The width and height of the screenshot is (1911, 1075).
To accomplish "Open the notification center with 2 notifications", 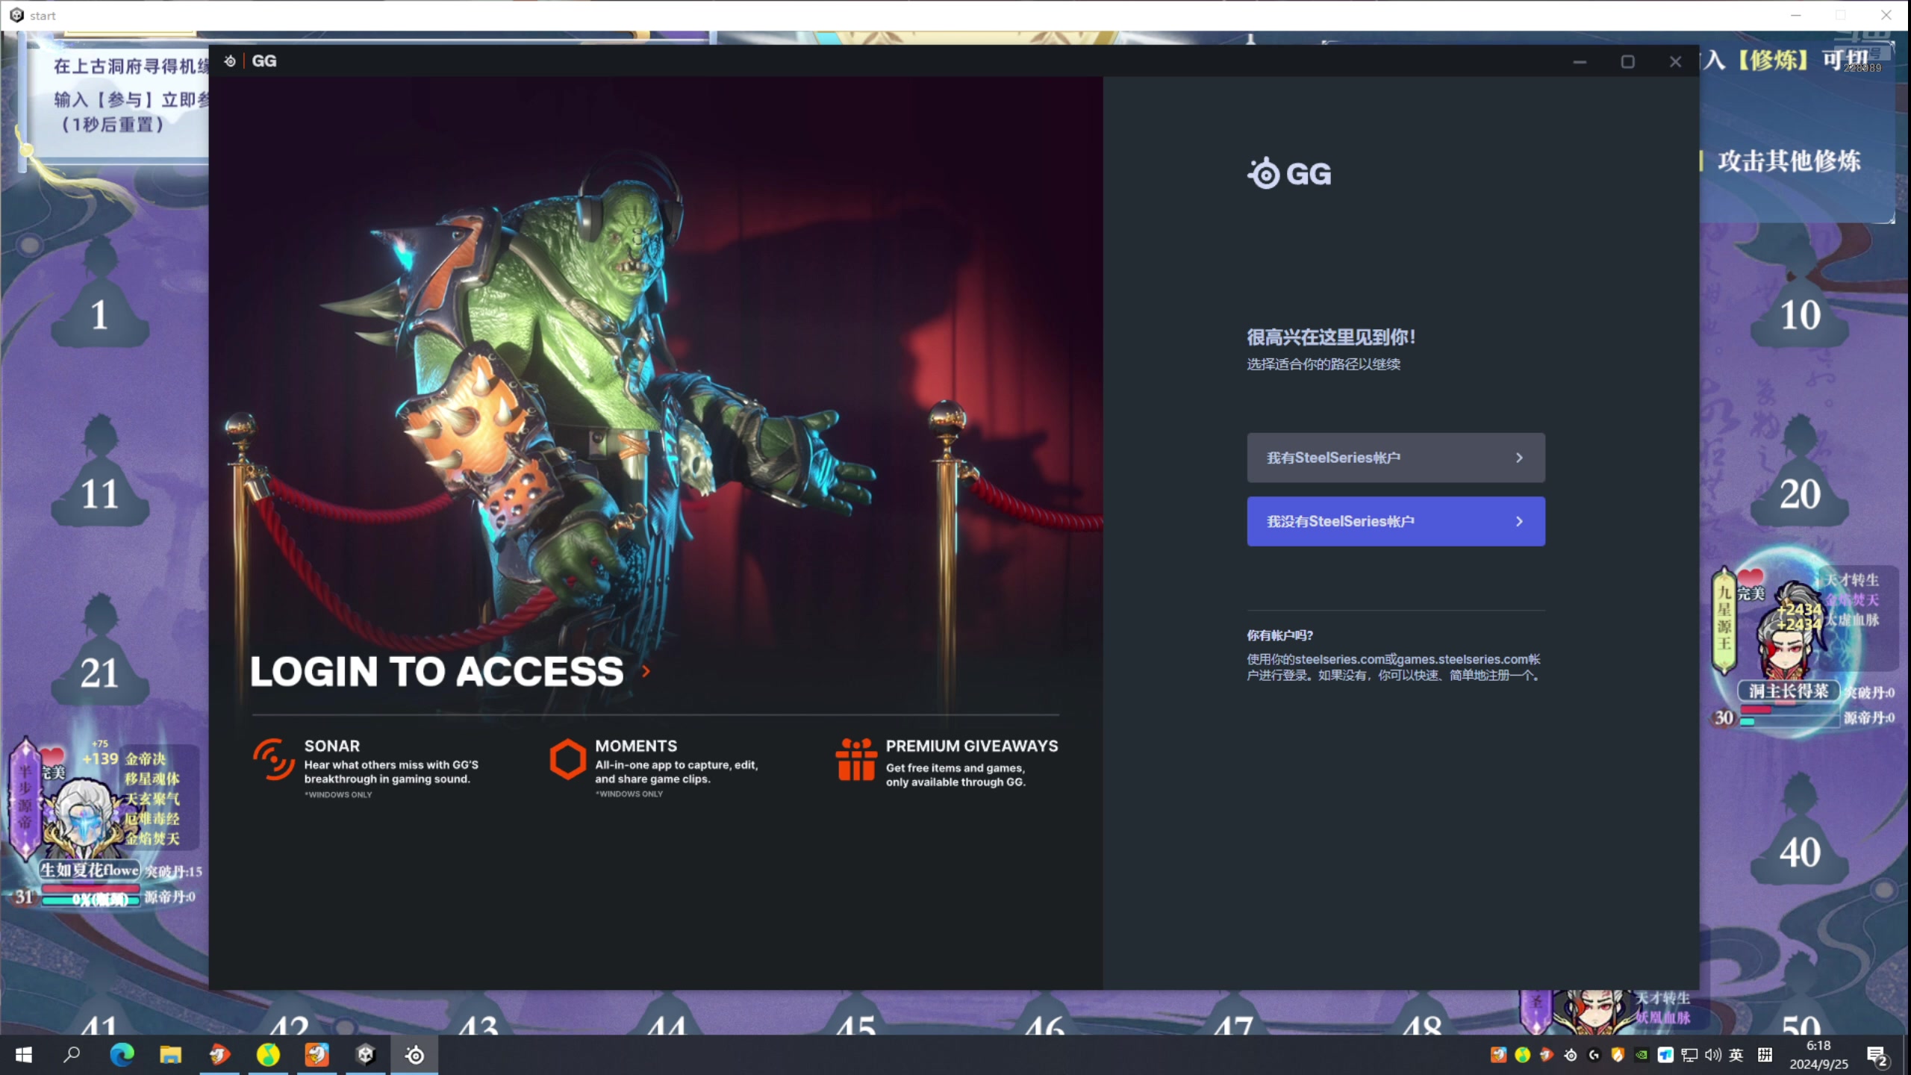I will (x=1877, y=1056).
